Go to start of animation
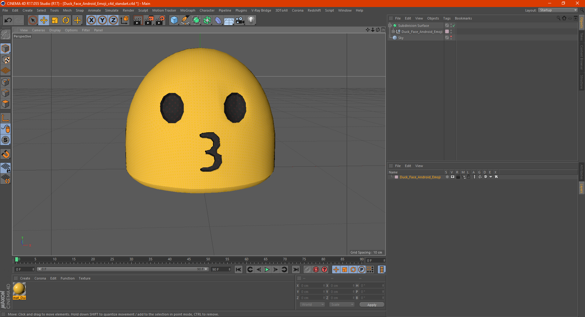The width and height of the screenshot is (585, 317). [x=239, y=269]
